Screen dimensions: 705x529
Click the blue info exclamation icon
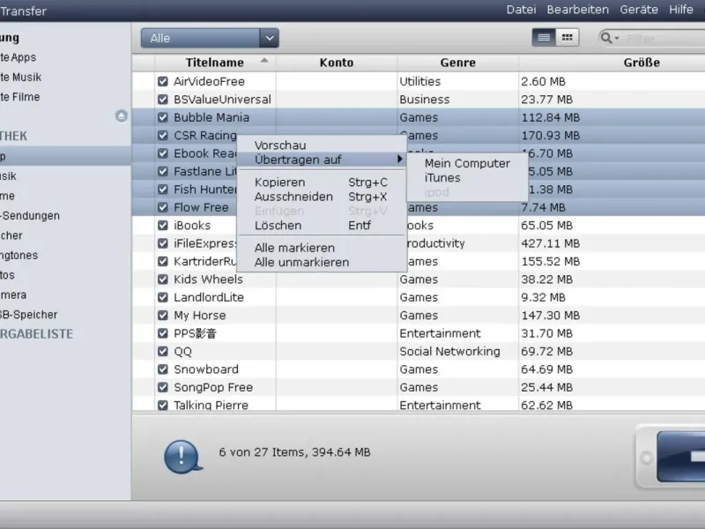tap(182, 456)
